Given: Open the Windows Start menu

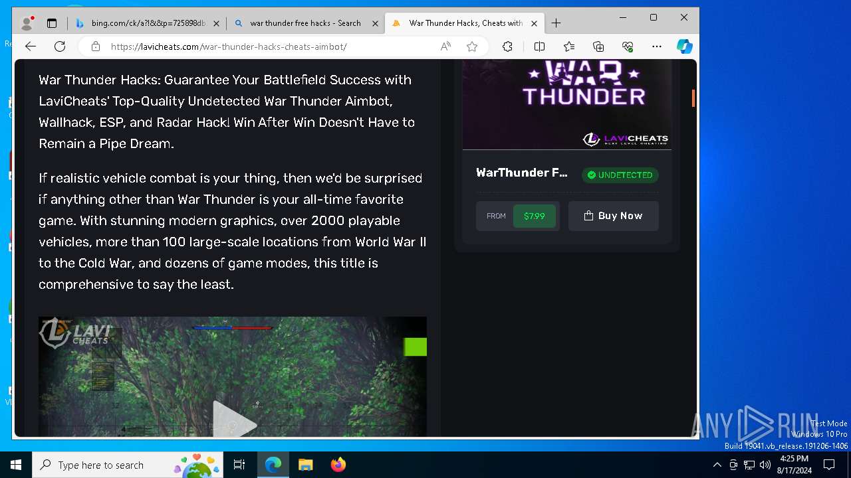Looking at the screenshot, I should click(16, 465).
